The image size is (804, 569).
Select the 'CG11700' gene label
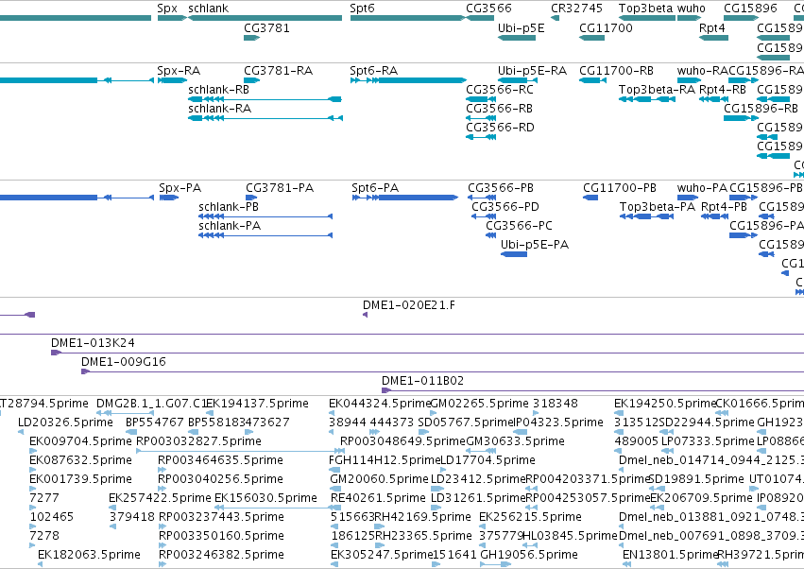(606, 27)
